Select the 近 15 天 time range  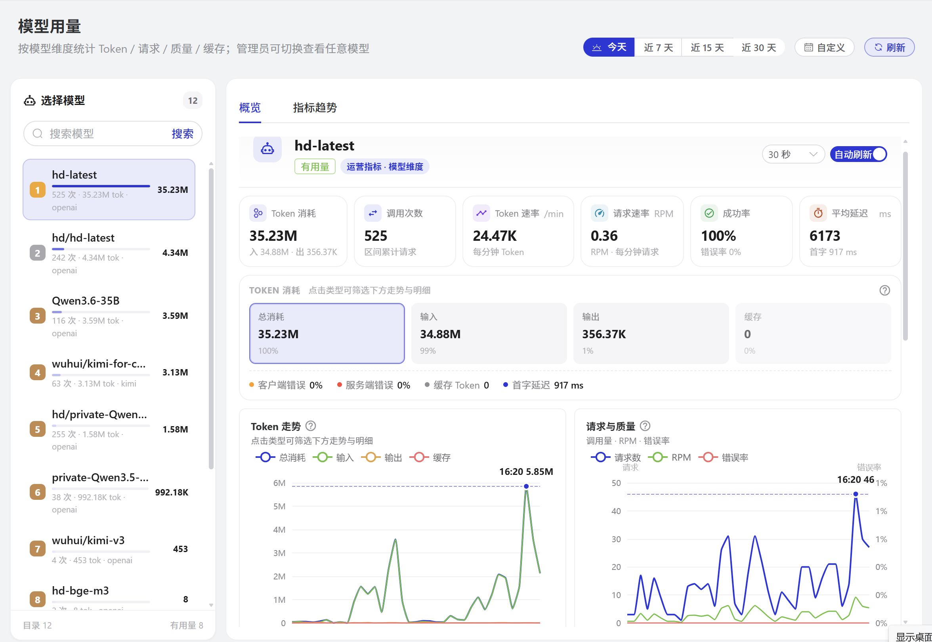[707, 48]
